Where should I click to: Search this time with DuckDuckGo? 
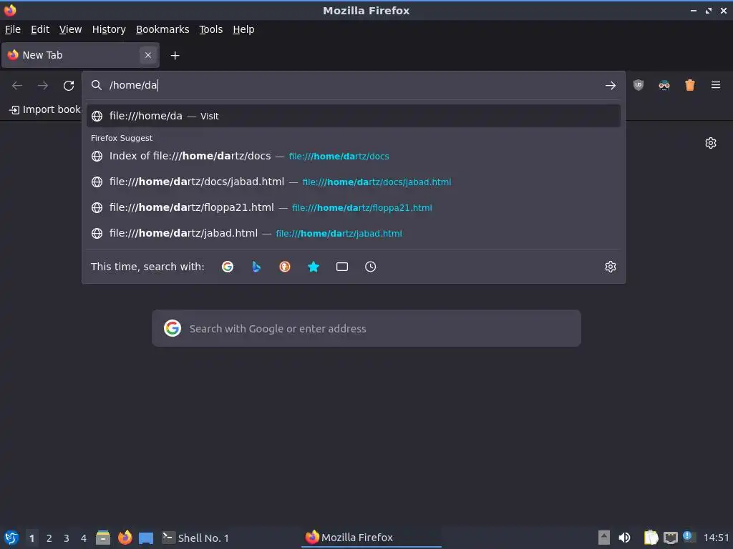pos(285,267)
